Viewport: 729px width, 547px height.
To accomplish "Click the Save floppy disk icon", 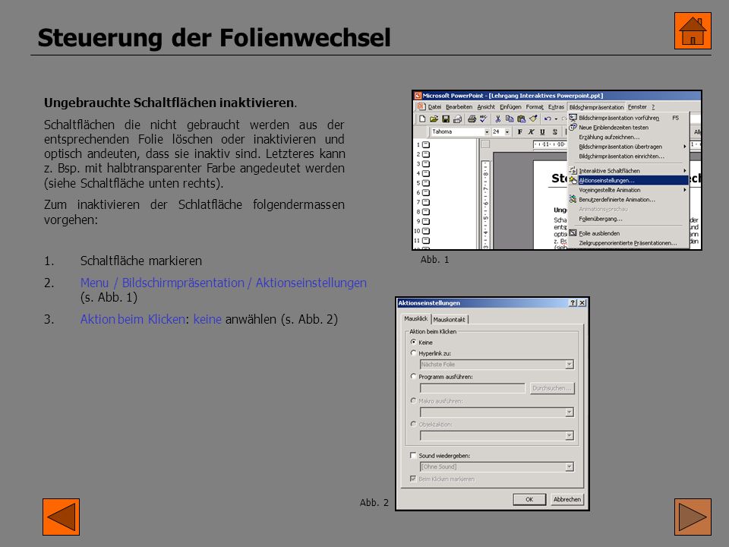I will point(446,119).
